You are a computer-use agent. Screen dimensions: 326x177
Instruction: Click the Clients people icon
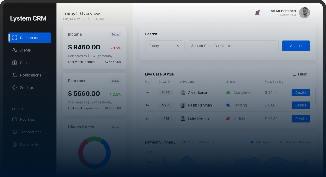click(14, 50)
